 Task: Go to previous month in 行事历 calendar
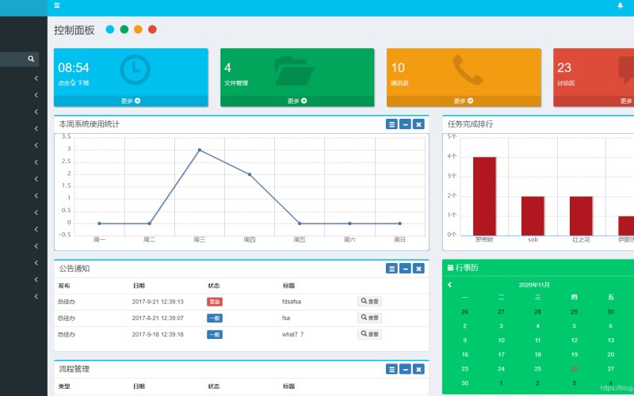(449, 285)
